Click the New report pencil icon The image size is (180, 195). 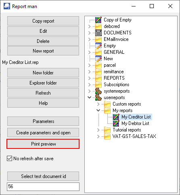(98, 59)
